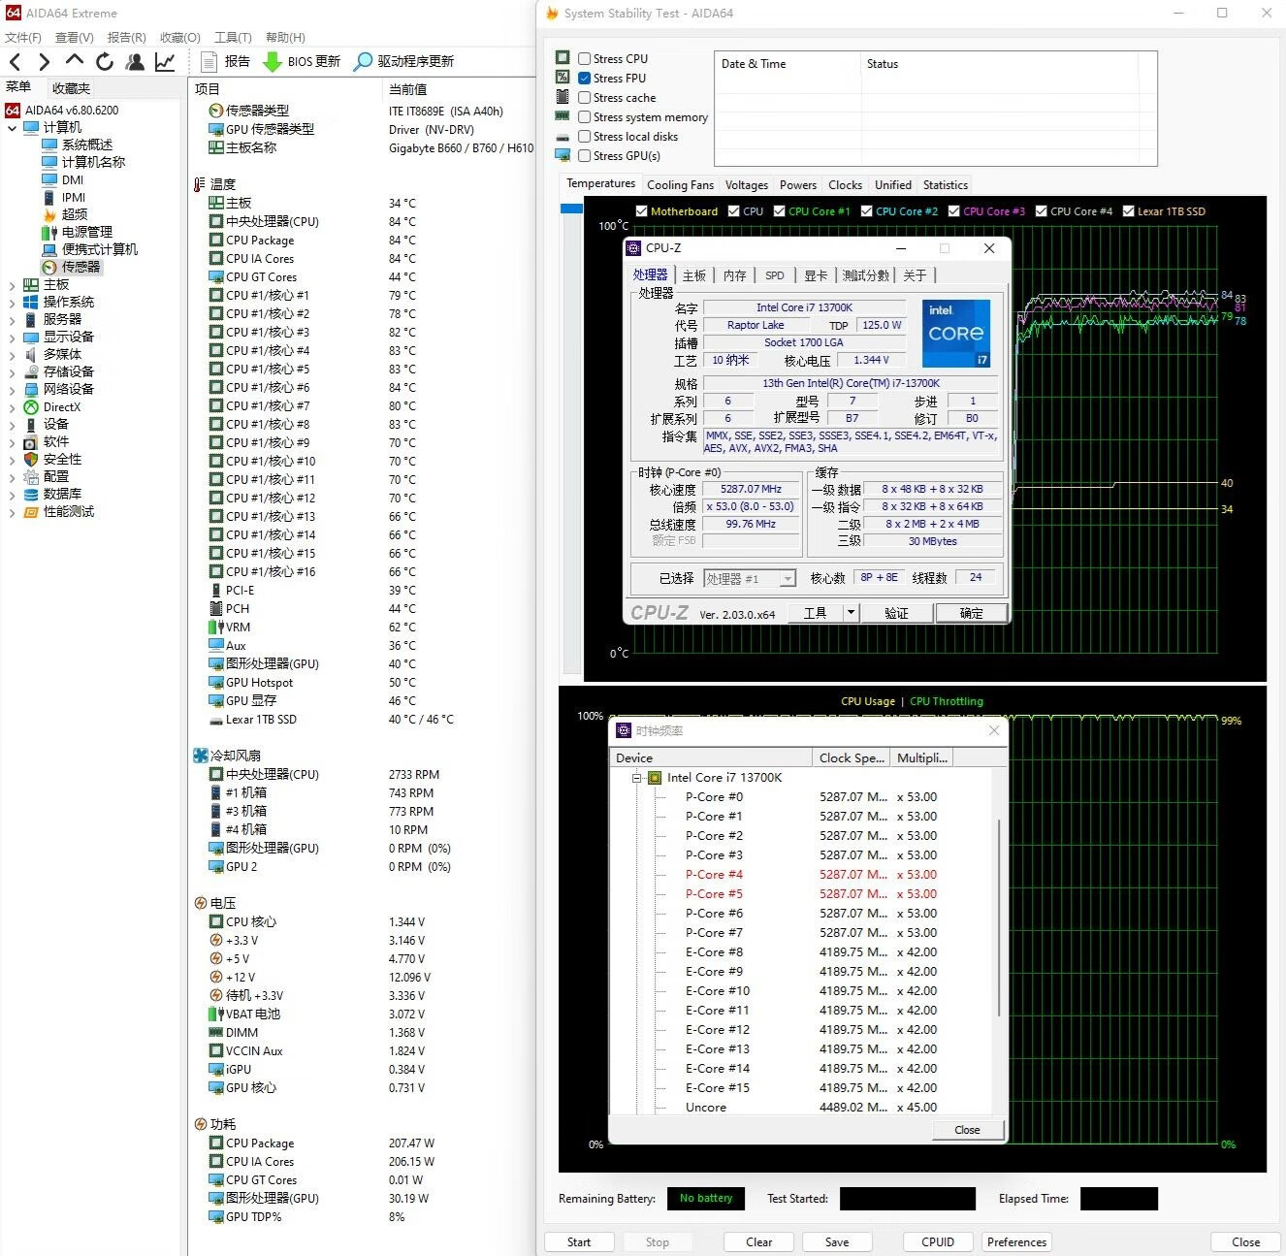The width and height of the screenshot is (1286, 1256).
Task: Click the 验证 button in CPU-Z
Action: point(896,612)
